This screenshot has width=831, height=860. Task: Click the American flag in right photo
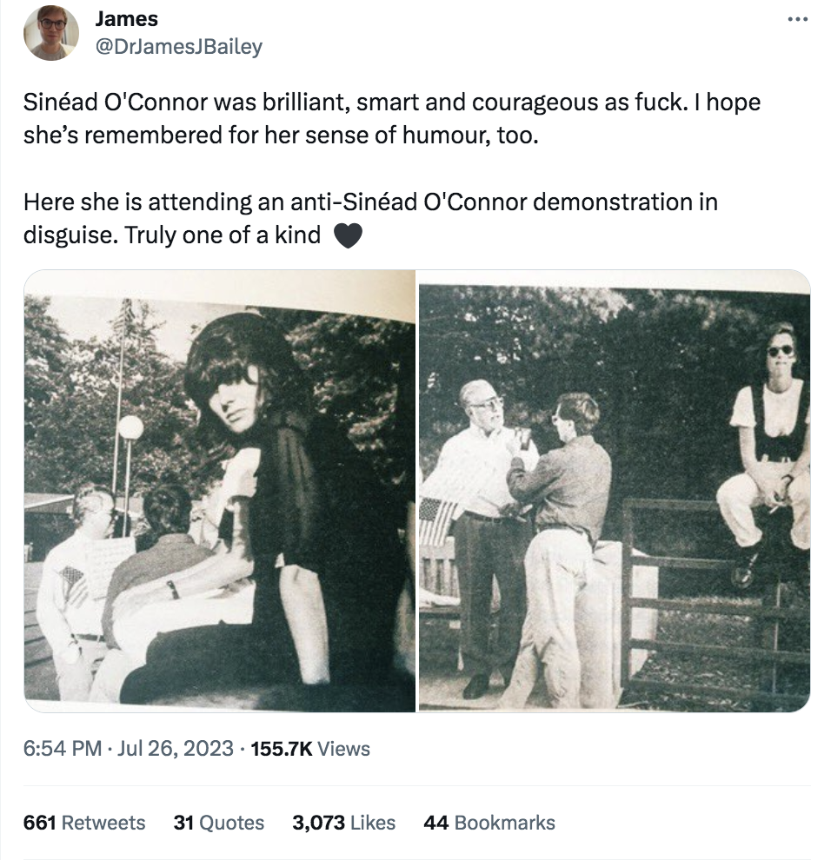tap(438, 519)
